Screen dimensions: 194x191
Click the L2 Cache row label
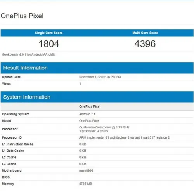9,157
